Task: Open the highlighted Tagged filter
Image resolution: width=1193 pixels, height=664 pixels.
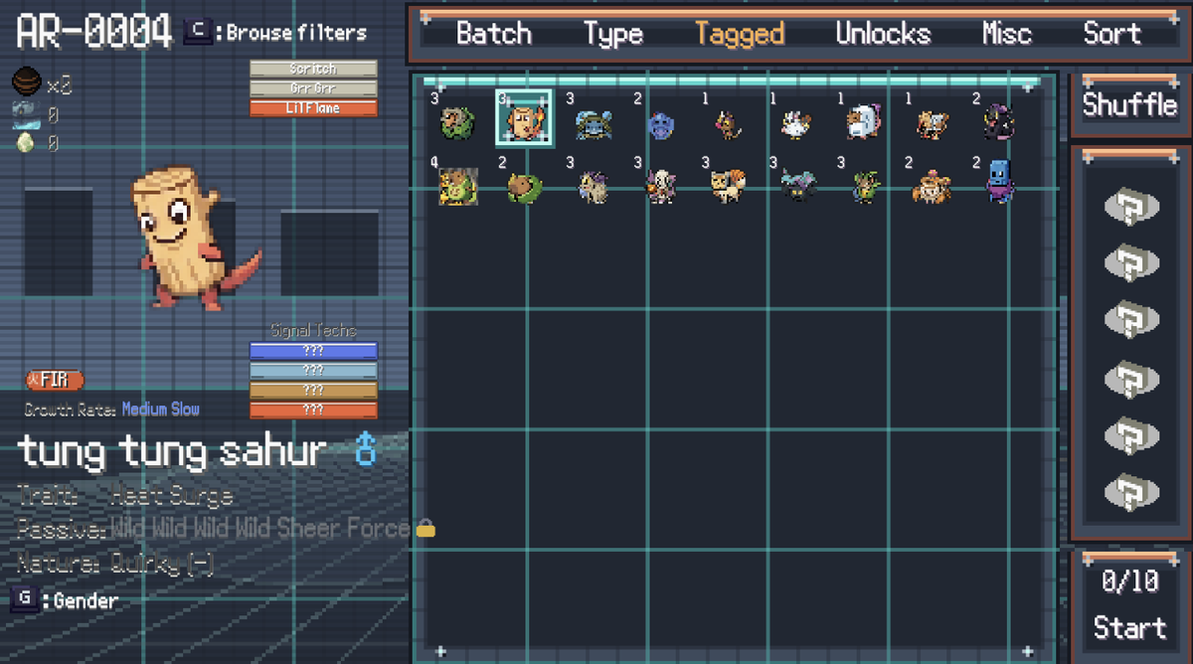Action: tap(740, 34)
